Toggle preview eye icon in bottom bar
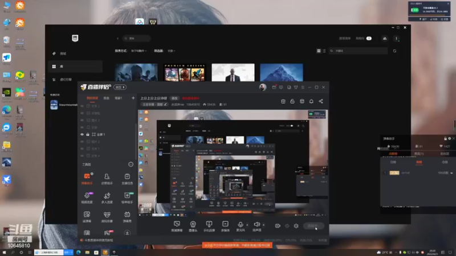 tap(287, 226)
